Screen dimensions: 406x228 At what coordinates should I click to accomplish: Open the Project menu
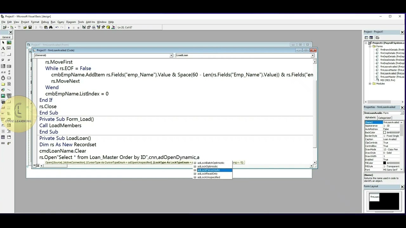25,22
